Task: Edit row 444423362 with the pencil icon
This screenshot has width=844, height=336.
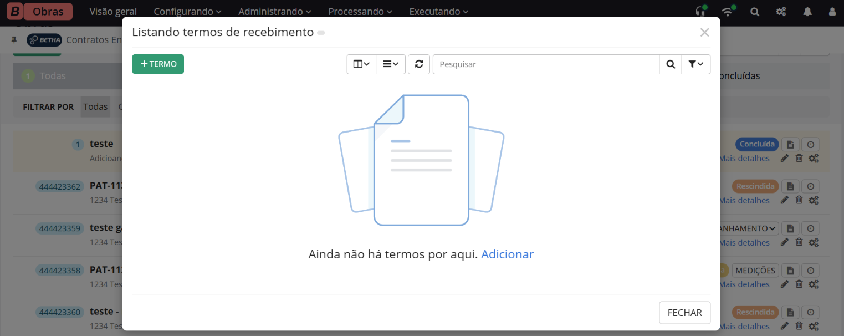Action: [784, 200]
